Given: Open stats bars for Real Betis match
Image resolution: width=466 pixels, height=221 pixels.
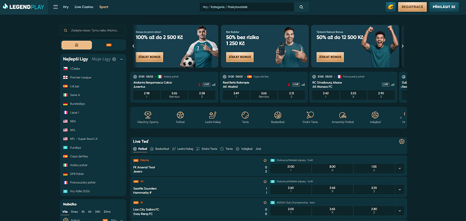Looking at the screenshot, I should (303, 85).
